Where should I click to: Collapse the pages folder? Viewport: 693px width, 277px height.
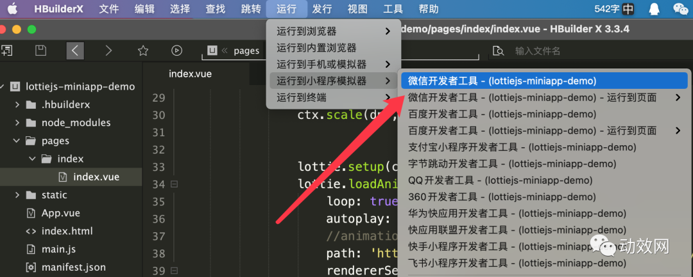[x=17, y=141]
